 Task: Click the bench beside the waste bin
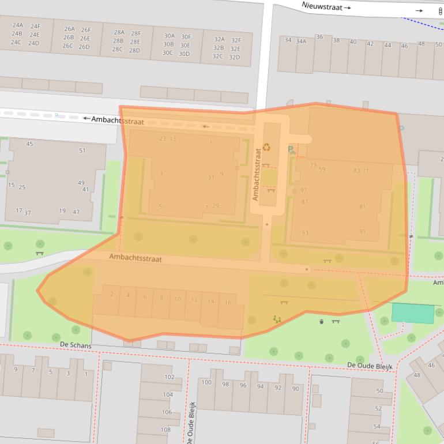(x=336, y=321)
